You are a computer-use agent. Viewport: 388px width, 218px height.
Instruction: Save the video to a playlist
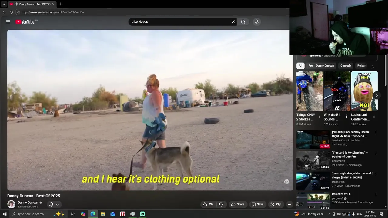point(257,204)
